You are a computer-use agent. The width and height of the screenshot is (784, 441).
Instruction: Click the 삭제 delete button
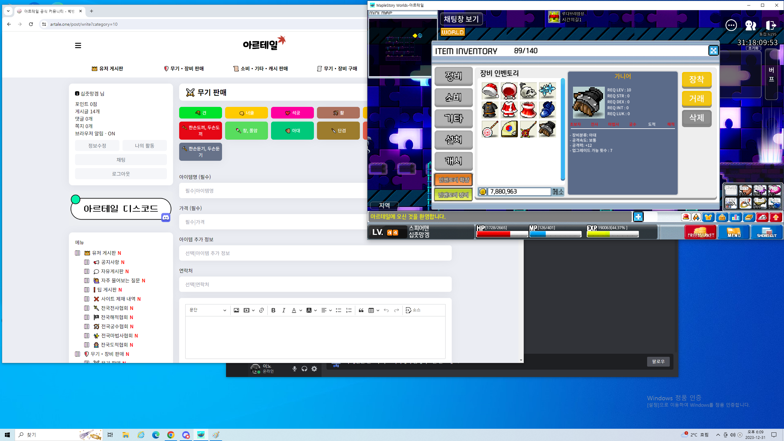(696, 118)
